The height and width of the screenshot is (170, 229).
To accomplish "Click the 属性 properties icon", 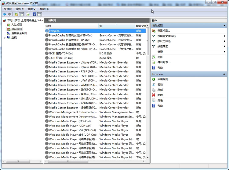I will pyautogui.click(x=154, y=100).
